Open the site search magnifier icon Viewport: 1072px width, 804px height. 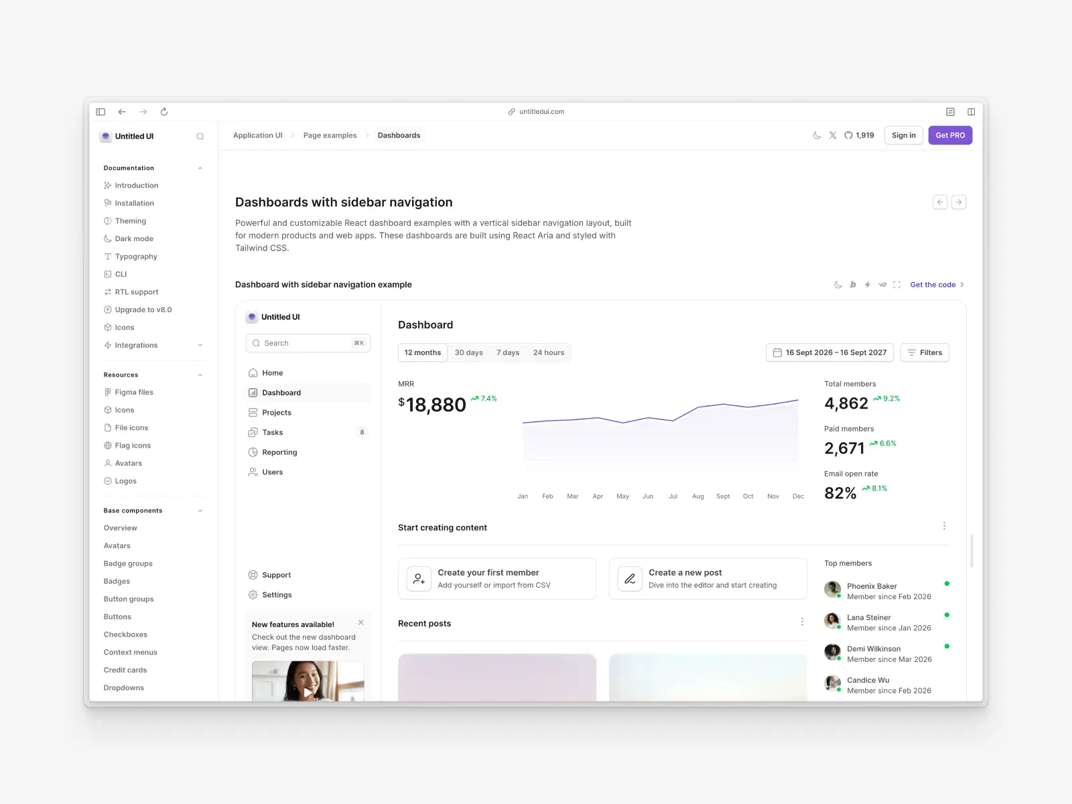[200, 137]
